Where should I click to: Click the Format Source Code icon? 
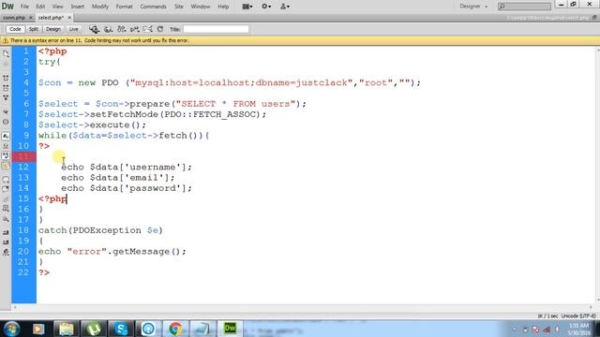(x=6, y=252)
